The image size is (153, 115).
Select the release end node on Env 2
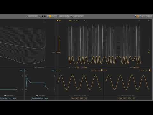(x=48, y=89)
